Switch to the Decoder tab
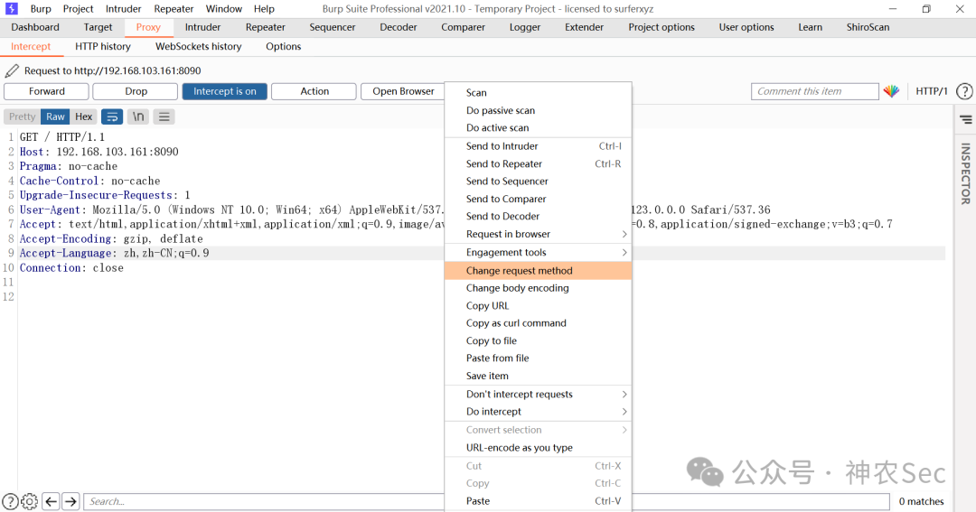Viewport: 976px width, 512px height. coord(399,27)
